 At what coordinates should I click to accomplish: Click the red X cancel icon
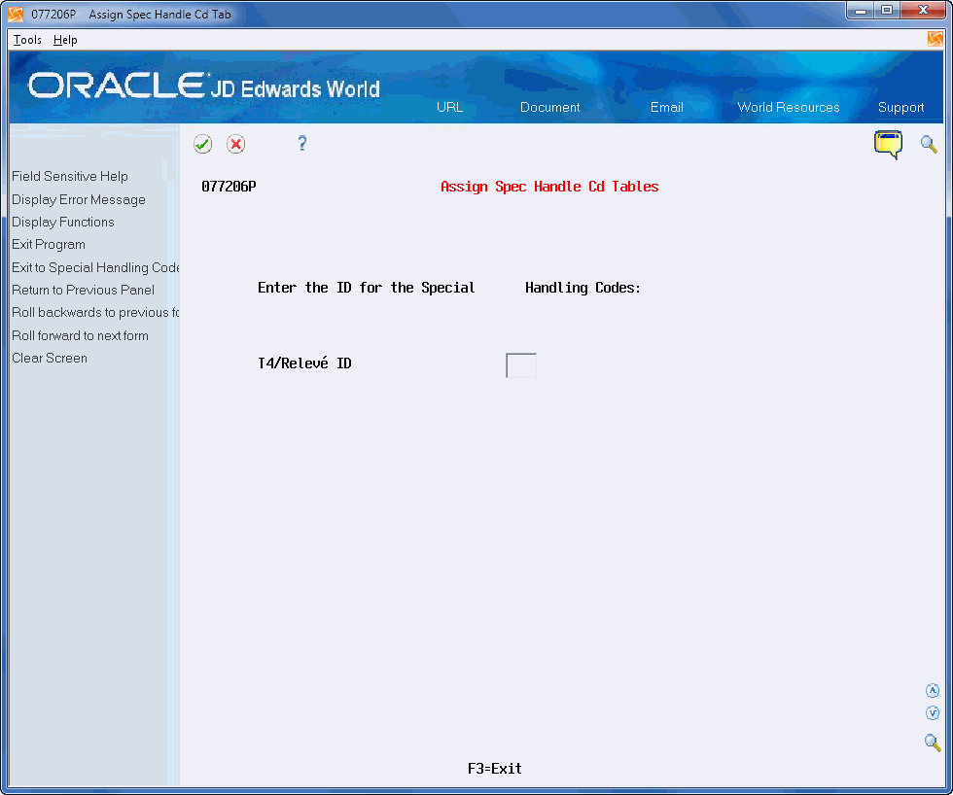pyautogui.click(x=235, y=144)
